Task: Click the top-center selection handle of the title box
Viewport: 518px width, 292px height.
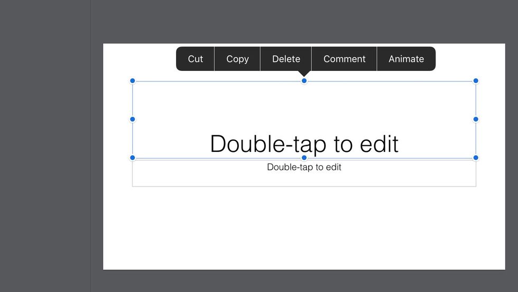Action: [304, 81]
